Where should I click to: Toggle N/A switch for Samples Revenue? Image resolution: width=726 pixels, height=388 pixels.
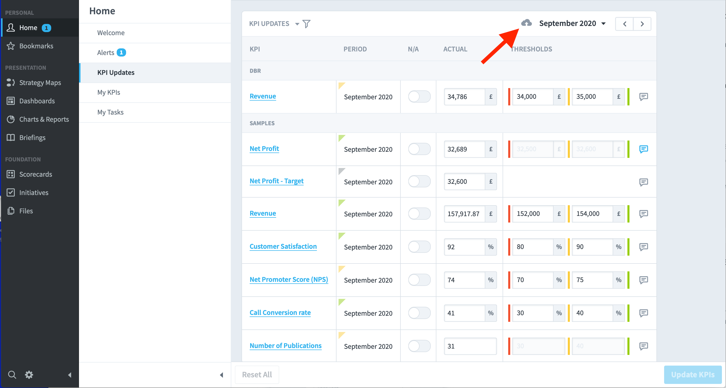tap(419, 214)
